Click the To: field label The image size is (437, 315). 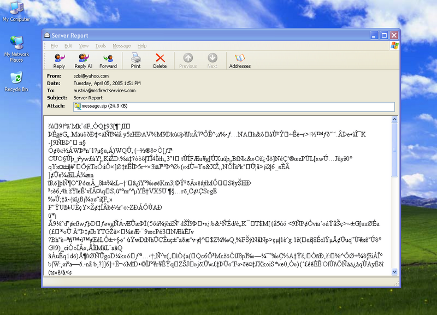pos(51,91)
